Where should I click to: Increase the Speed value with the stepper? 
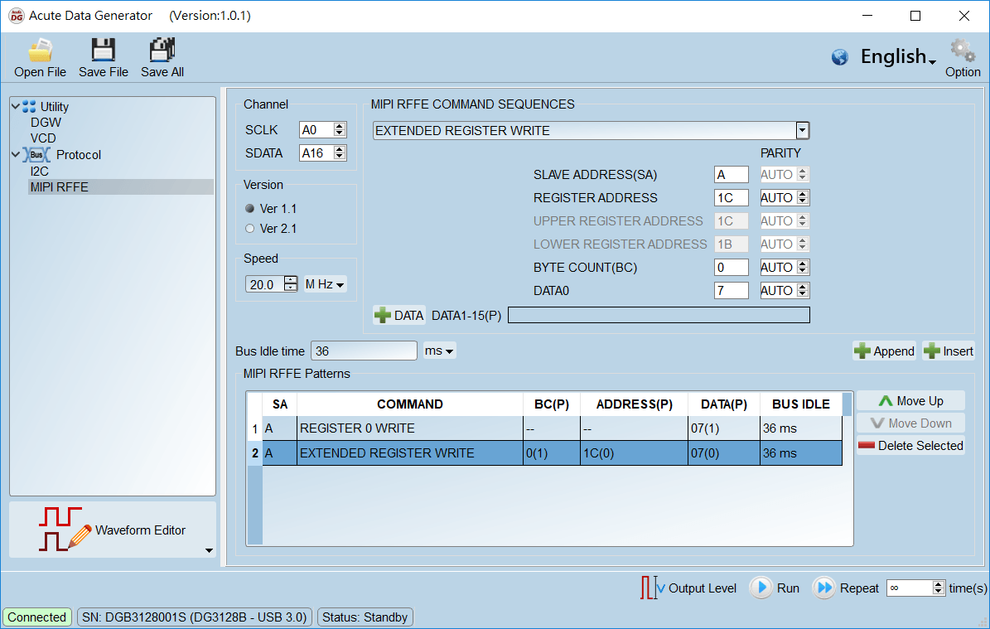[291, 280]
